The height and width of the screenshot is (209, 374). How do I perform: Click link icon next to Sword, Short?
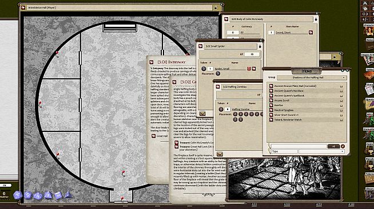pyautogui.click(x=311, y=32)
